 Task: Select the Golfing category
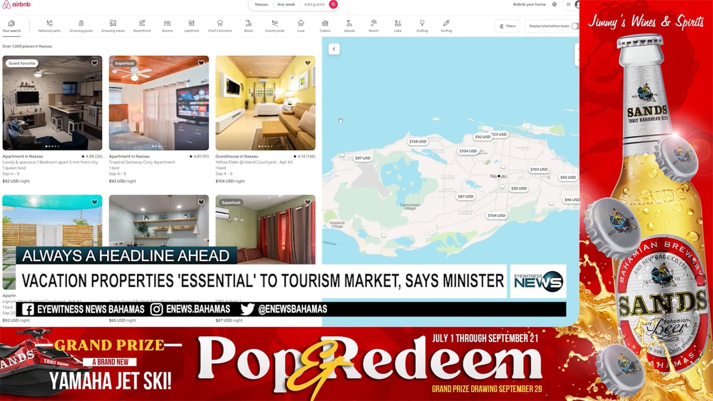[x=422, y=26]
